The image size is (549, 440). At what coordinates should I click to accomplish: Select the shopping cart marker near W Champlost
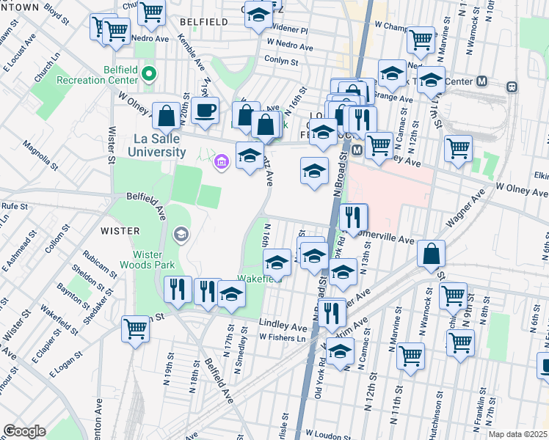pyautogui.click(x=421, y=43)
